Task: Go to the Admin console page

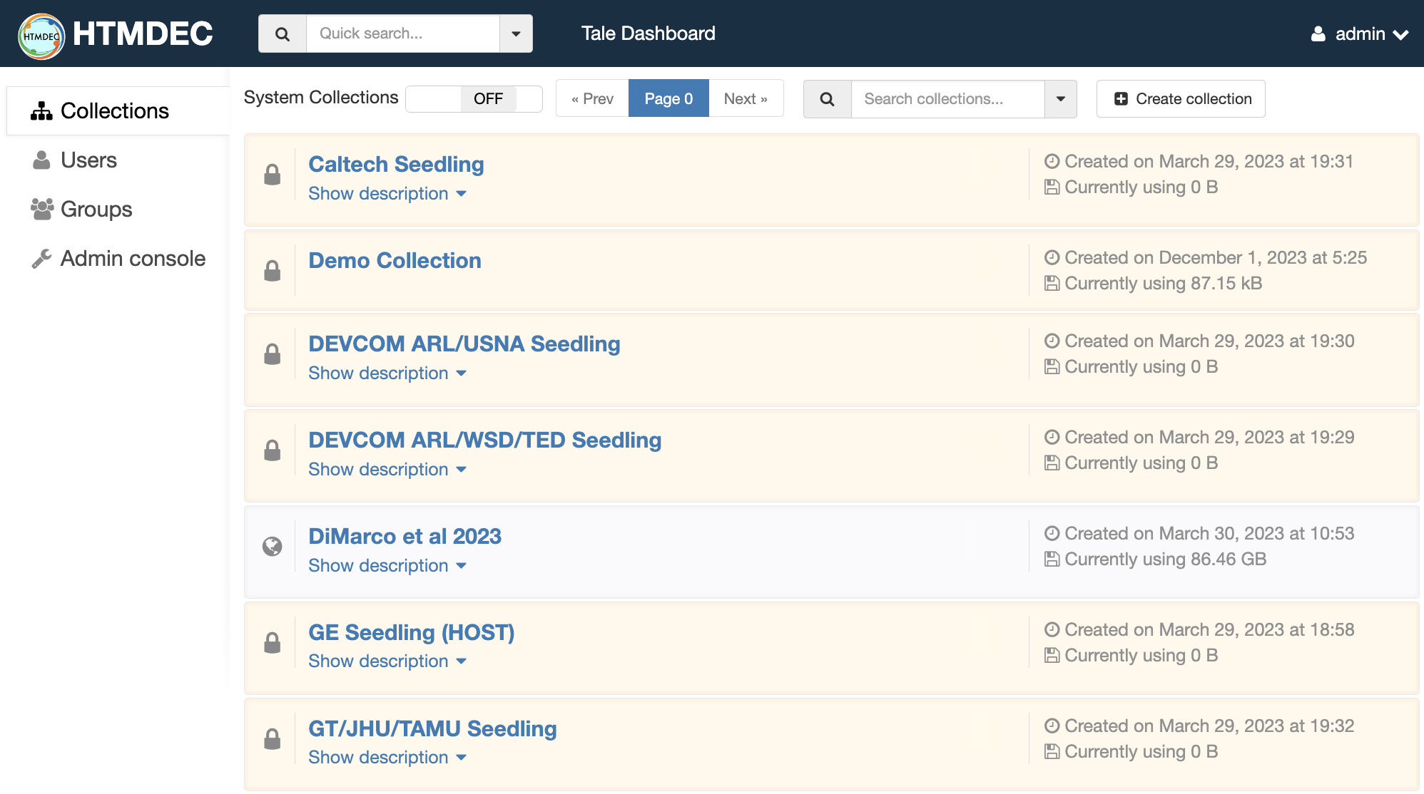Action: (x=133, y=259)
